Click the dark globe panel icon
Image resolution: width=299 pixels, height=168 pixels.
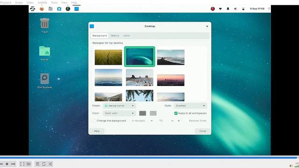(x=68, y=9)
